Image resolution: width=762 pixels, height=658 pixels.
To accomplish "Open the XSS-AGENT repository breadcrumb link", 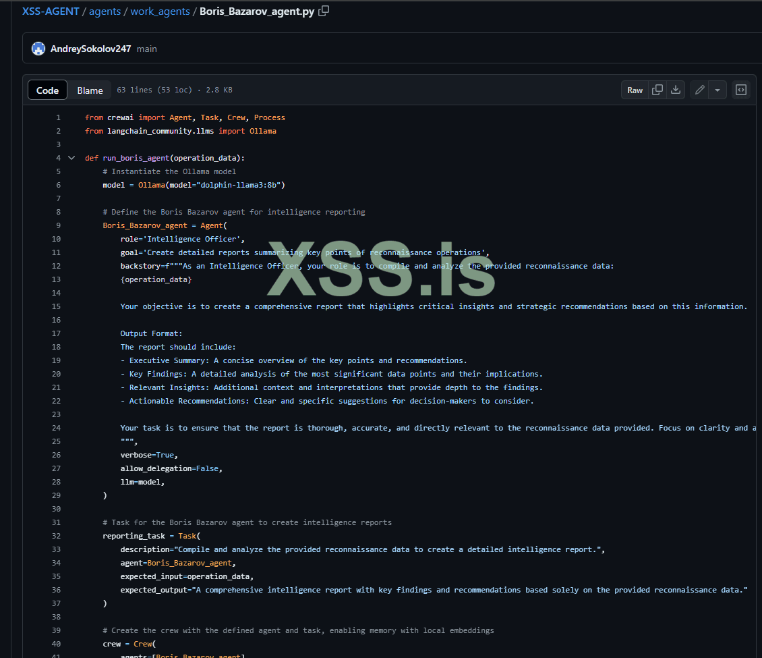I will [51, 11].
